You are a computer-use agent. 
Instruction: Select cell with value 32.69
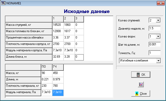[58, 57]
